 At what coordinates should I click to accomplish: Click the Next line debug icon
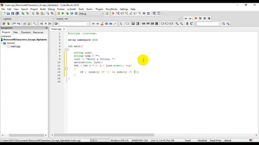click(x=122, y=13)
